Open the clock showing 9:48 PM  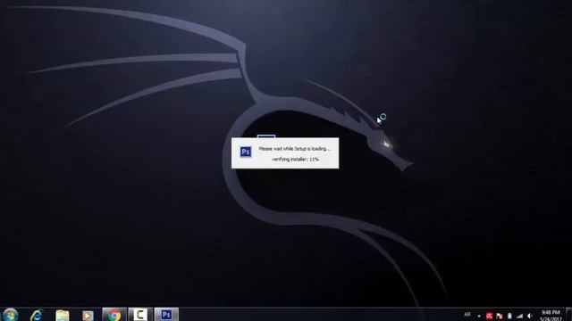tap(551, 316)
